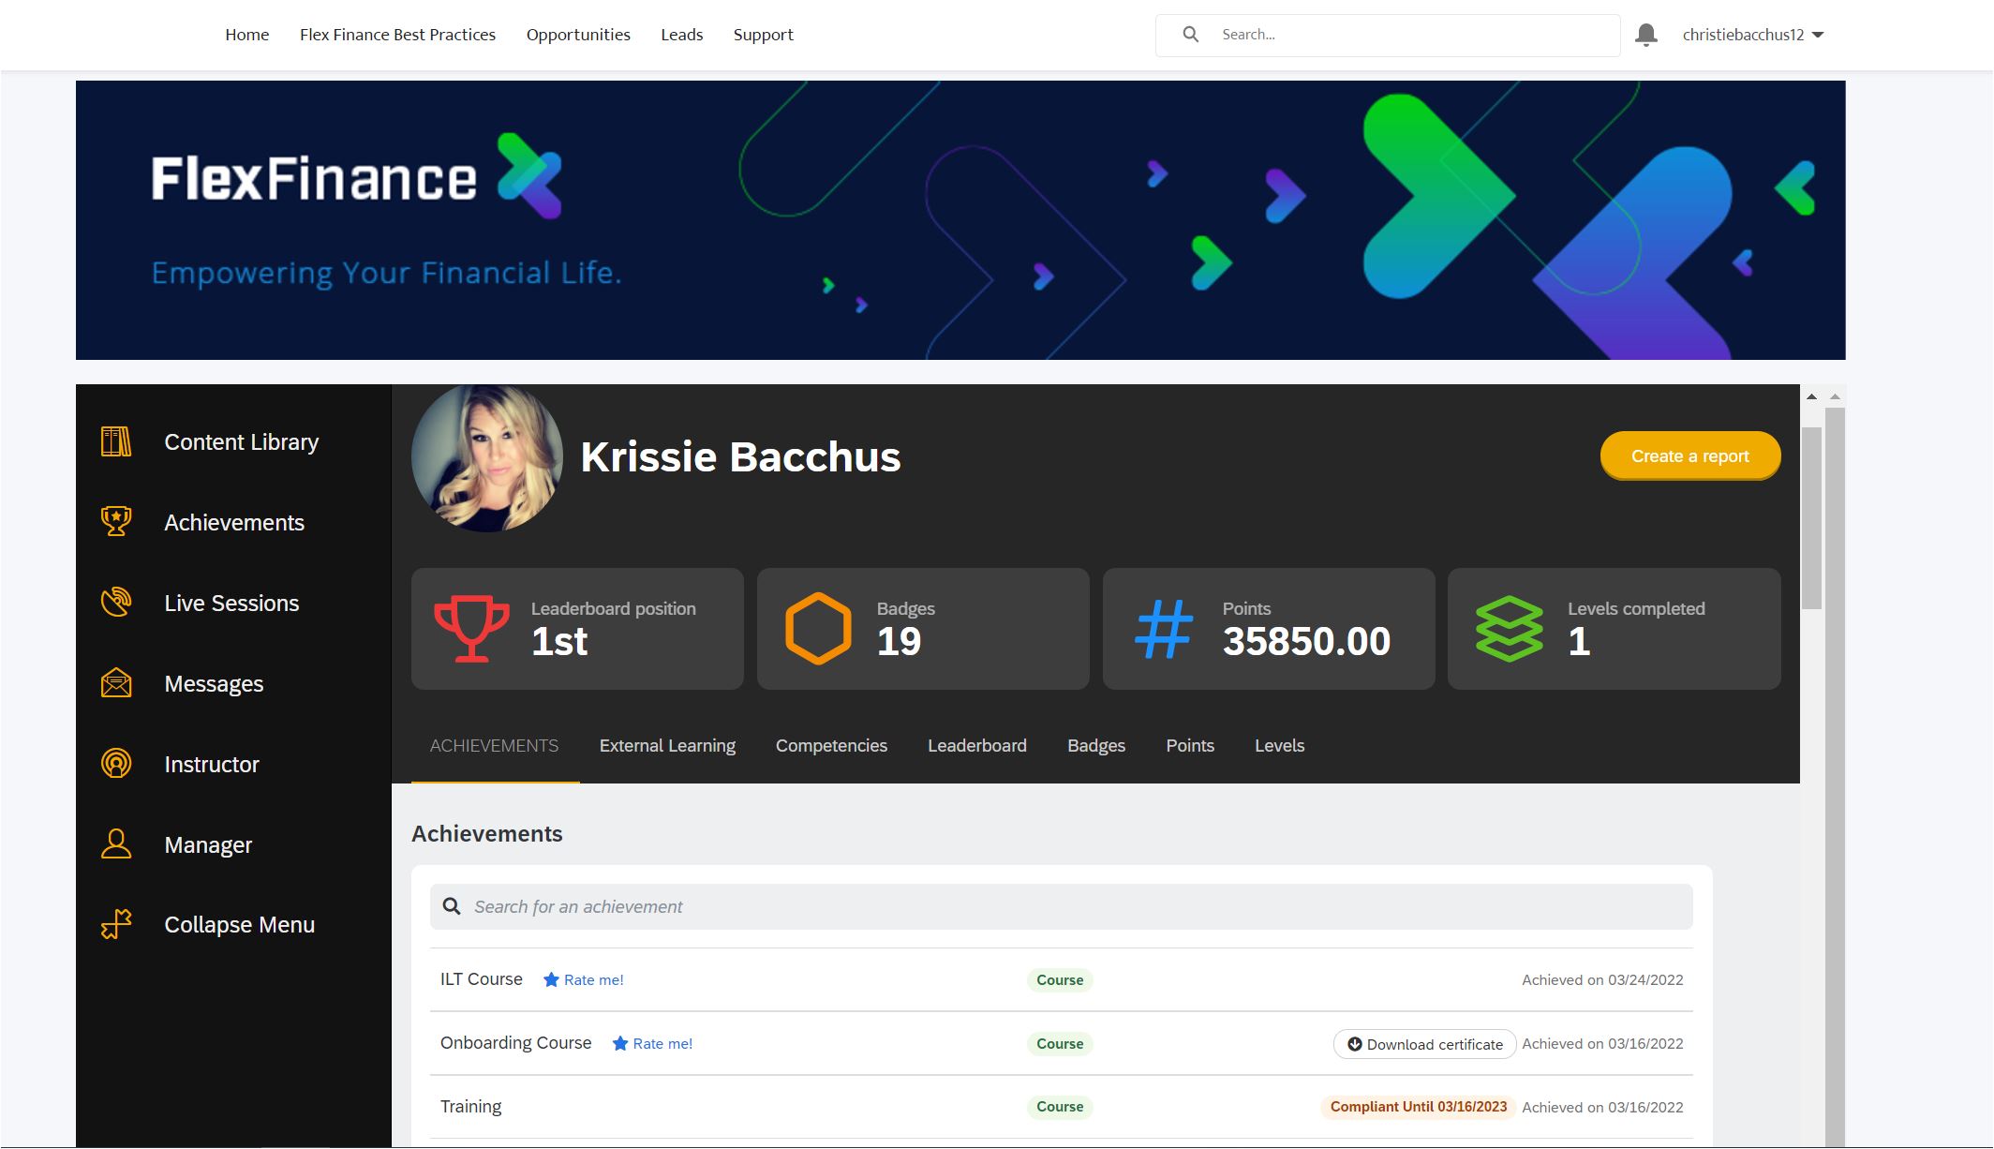The width and height of the screenshot is (1994, 1149).
Task: Open the Support page
Action: [763, 34]
